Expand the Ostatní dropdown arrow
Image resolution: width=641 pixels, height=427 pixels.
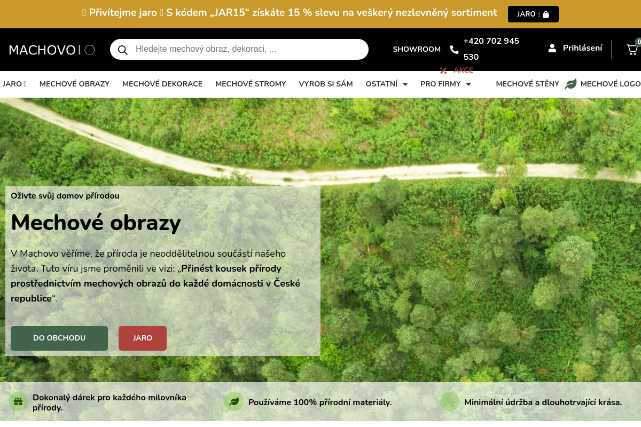click(405, 84)
